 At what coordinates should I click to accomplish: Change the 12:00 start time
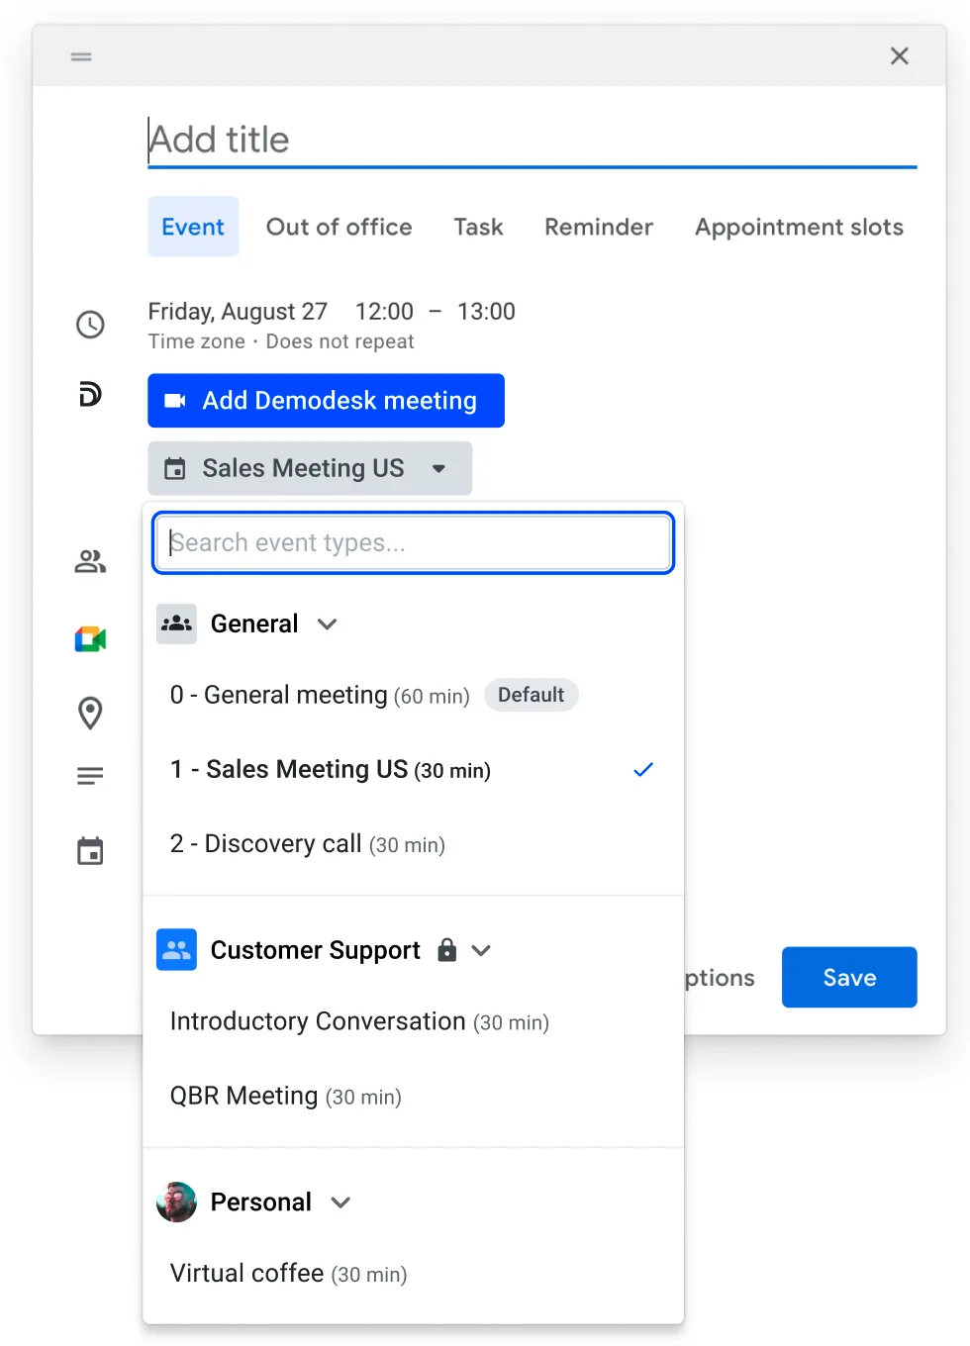[x=384, y=312]
